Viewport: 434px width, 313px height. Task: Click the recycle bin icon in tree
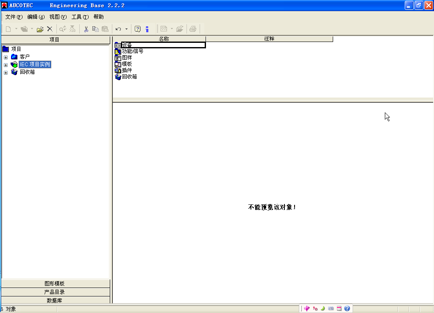14,72
